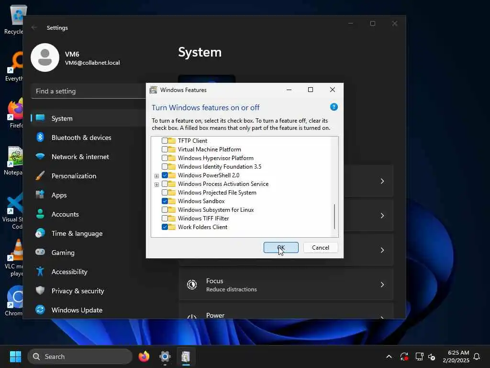
Task: Uncheck the Windows Sandbox feature
Action: (x=165, y=201)
